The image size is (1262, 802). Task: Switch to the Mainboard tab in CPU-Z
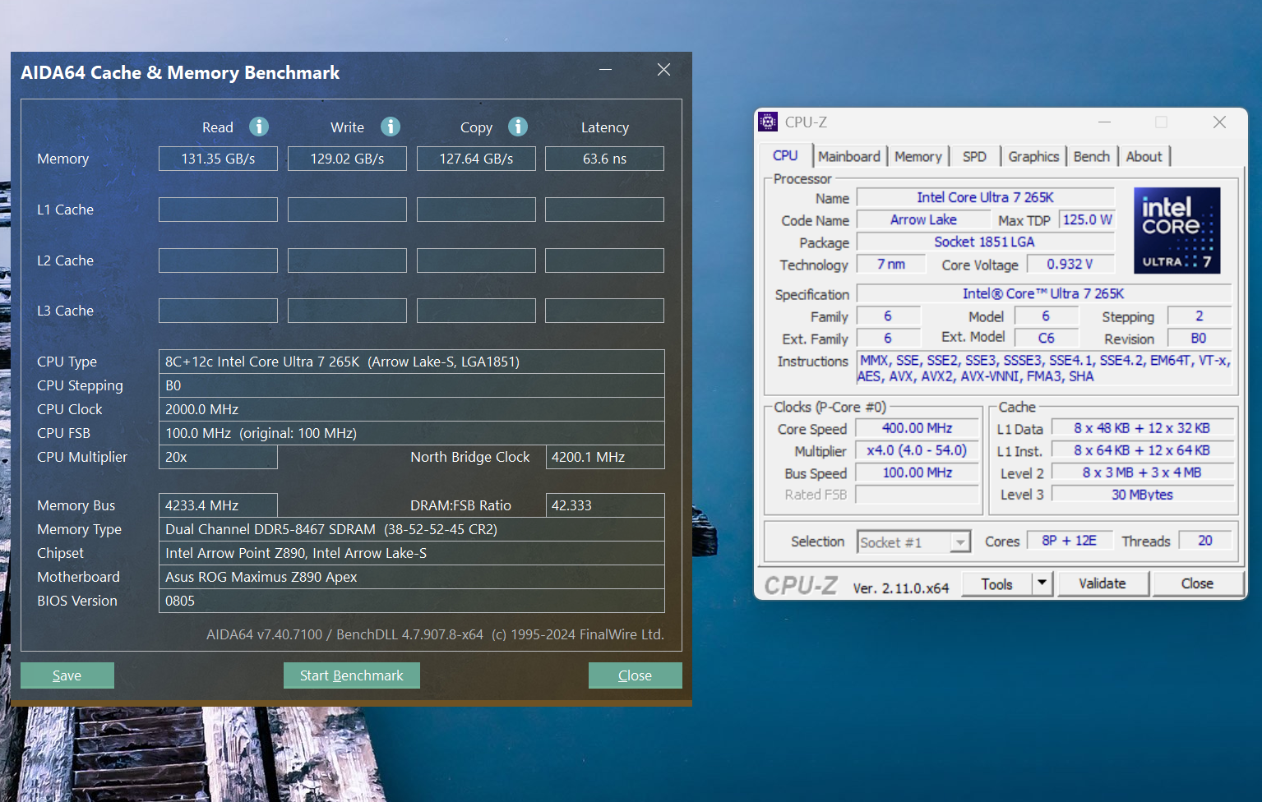pyautogui.click(x=849, y=156)
